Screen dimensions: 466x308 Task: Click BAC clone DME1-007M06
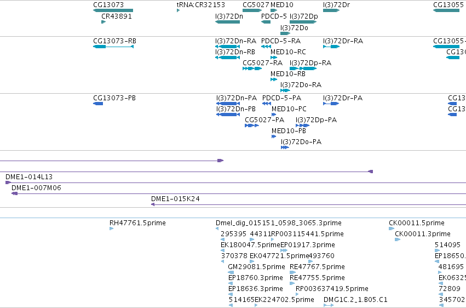[239, 193]
